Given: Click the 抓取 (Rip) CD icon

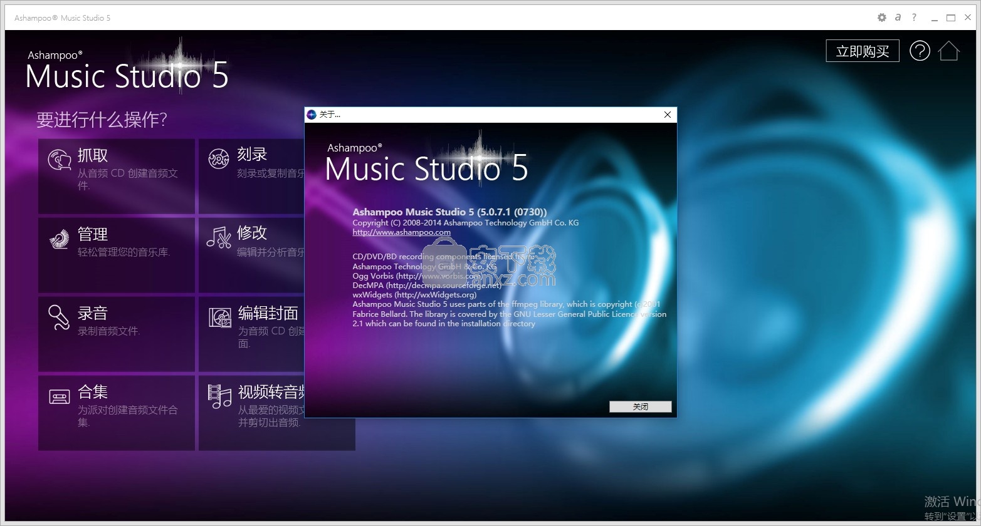Looking at the screenshot, I should pos(60,160).
